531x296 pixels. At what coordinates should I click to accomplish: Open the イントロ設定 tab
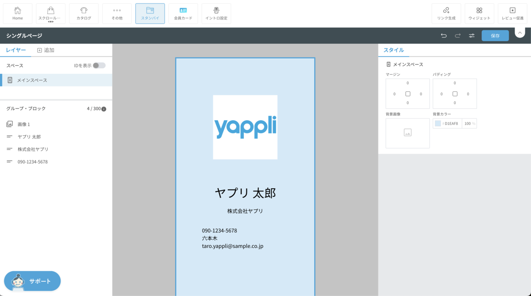(x=216, y=14)
